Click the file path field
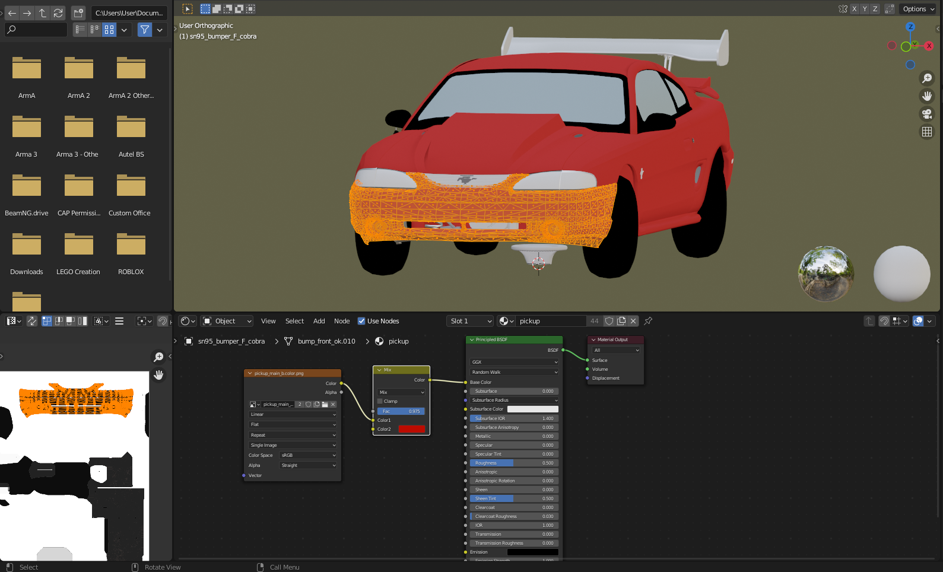This screenshot has width=943, height=572. coord(129,12)
